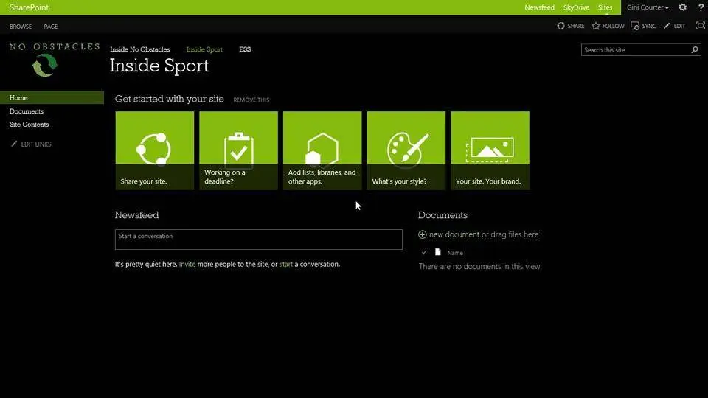Open the help question mark
Viewport: 708px width, 398px height.
[701, 7]
